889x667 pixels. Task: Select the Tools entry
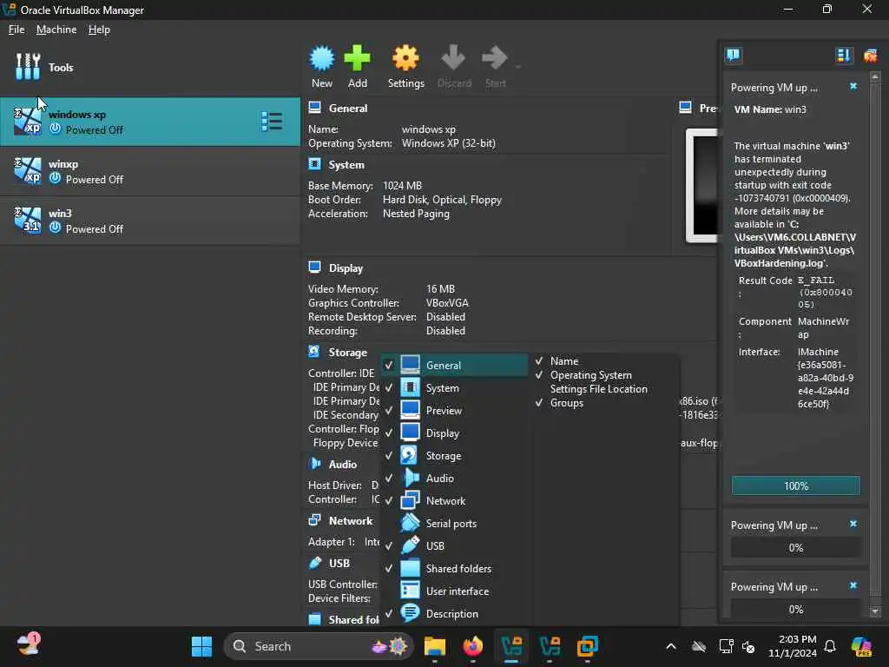click(x=150, y=68)
